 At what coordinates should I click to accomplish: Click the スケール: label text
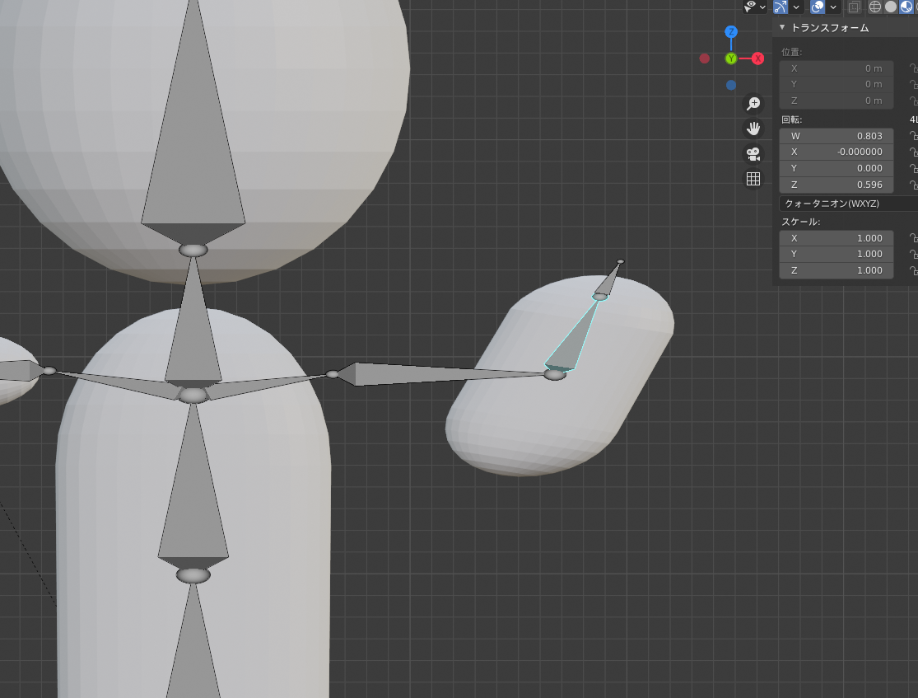tap(801, 223)
